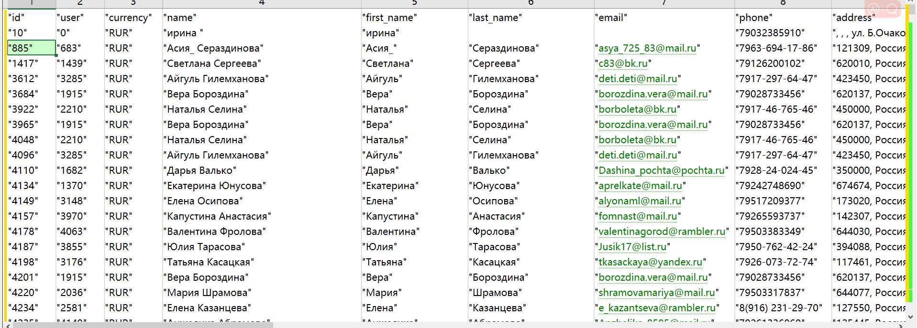Click the horizontal scrollbar left arrow
The image size is (917, 328).
[9, 325]
